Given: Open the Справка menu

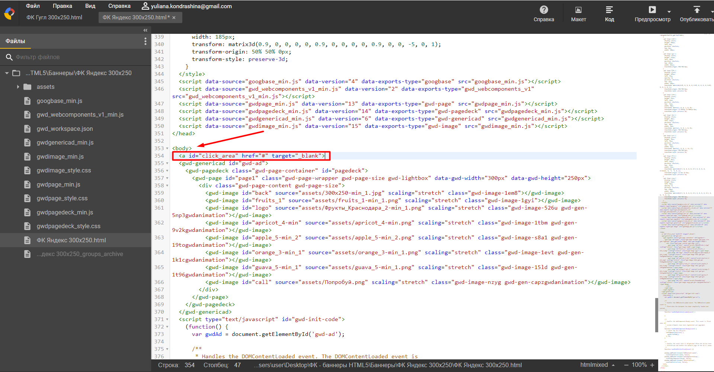Looking at the screenshot, I should (119, 6).
